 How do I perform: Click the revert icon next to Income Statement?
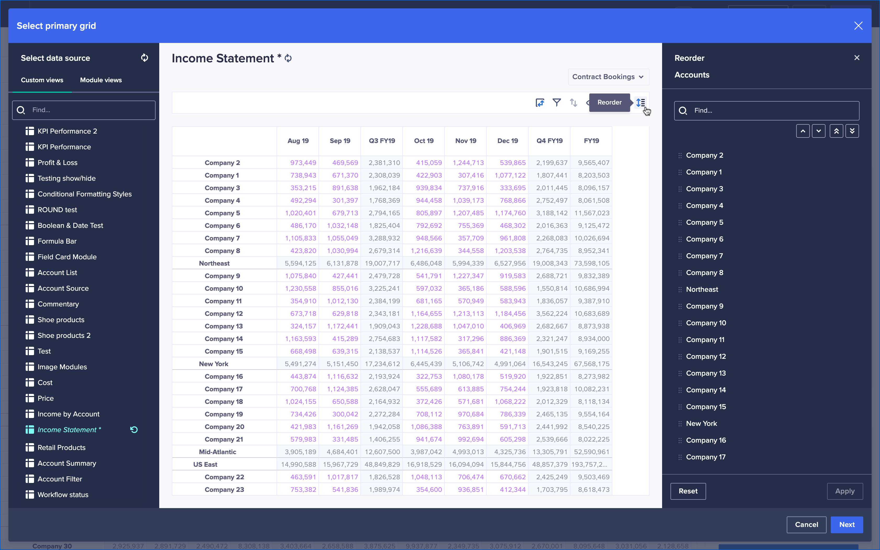click(x=134, y=430)
